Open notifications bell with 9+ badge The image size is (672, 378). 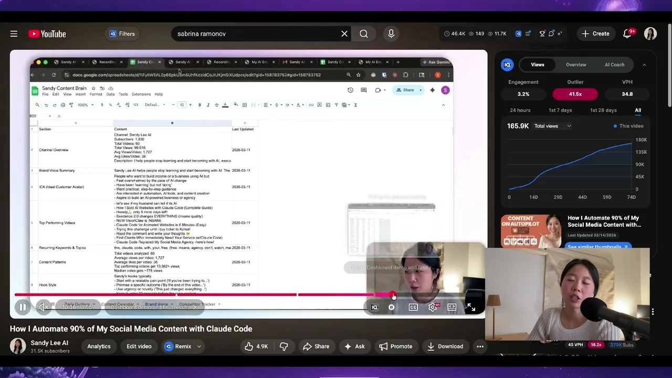pos(627,34)
